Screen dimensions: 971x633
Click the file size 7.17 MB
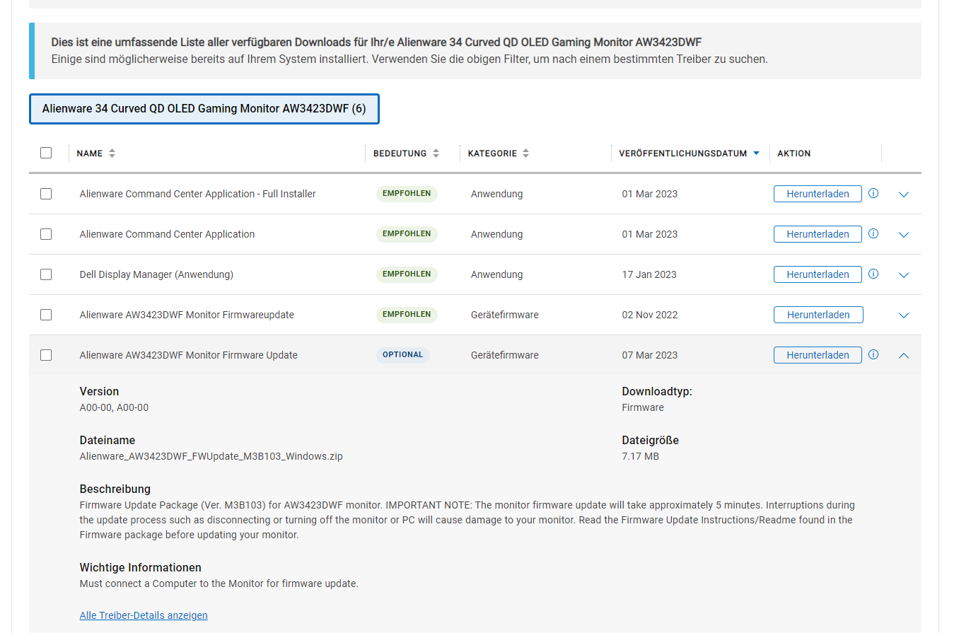(x=640, y=456)
